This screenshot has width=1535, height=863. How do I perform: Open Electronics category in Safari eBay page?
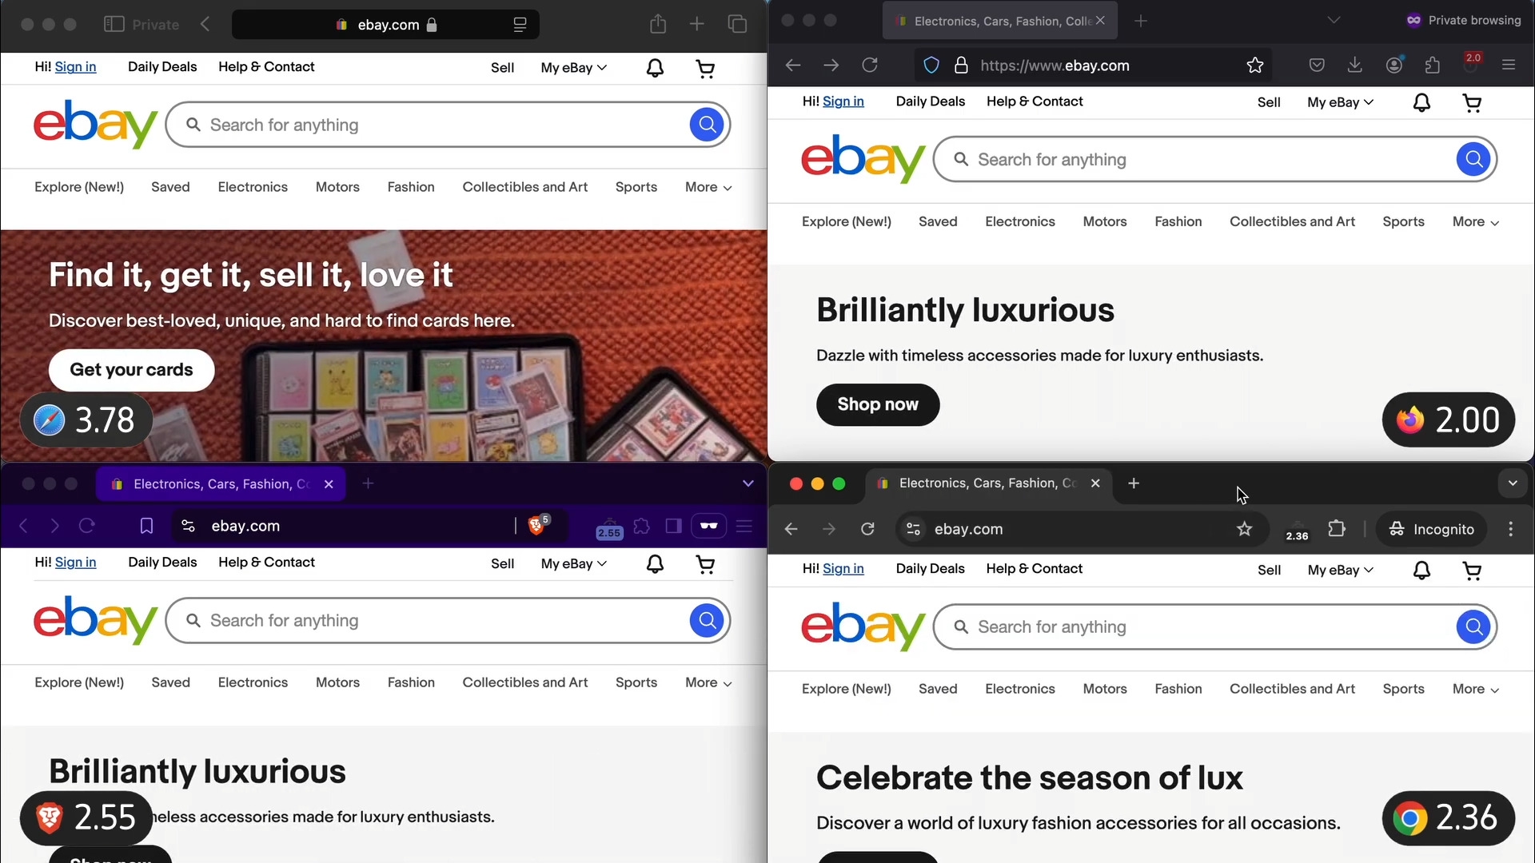tap(253, 187)
